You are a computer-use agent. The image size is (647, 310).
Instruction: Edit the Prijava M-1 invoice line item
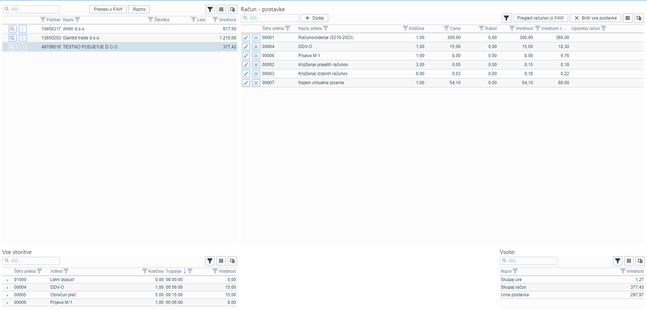[246, 56]
